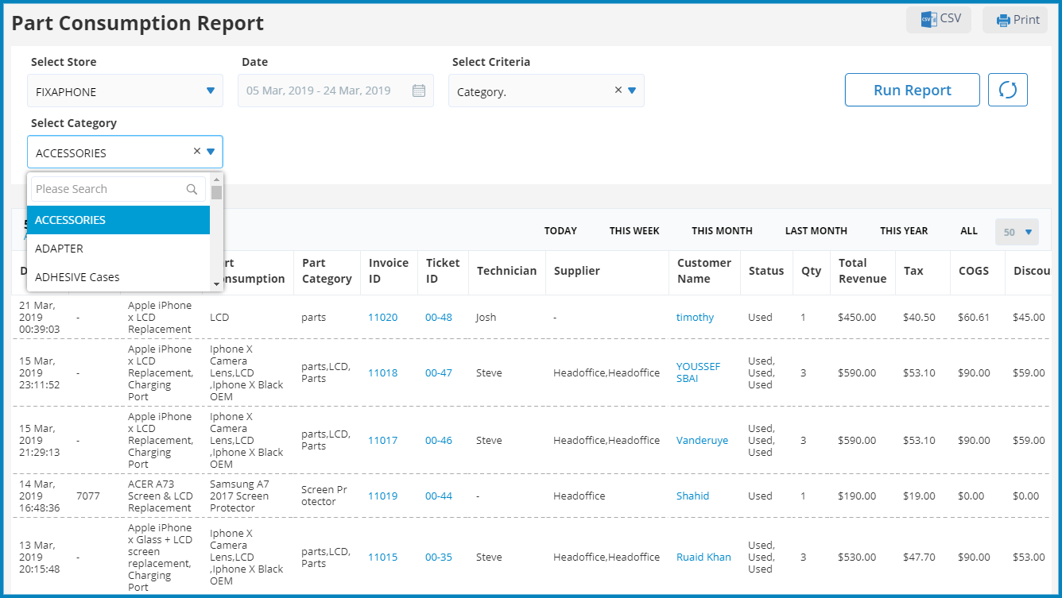Open ticket 00-35
1062x598 pixels.
pos(439,557)
